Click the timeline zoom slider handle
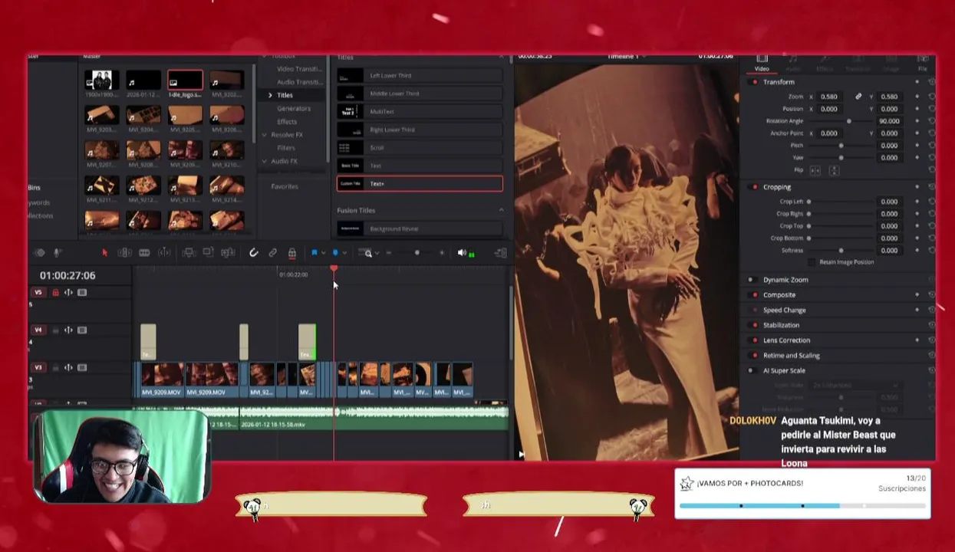This screenshot has width=955, height=552. pos(417,252)
